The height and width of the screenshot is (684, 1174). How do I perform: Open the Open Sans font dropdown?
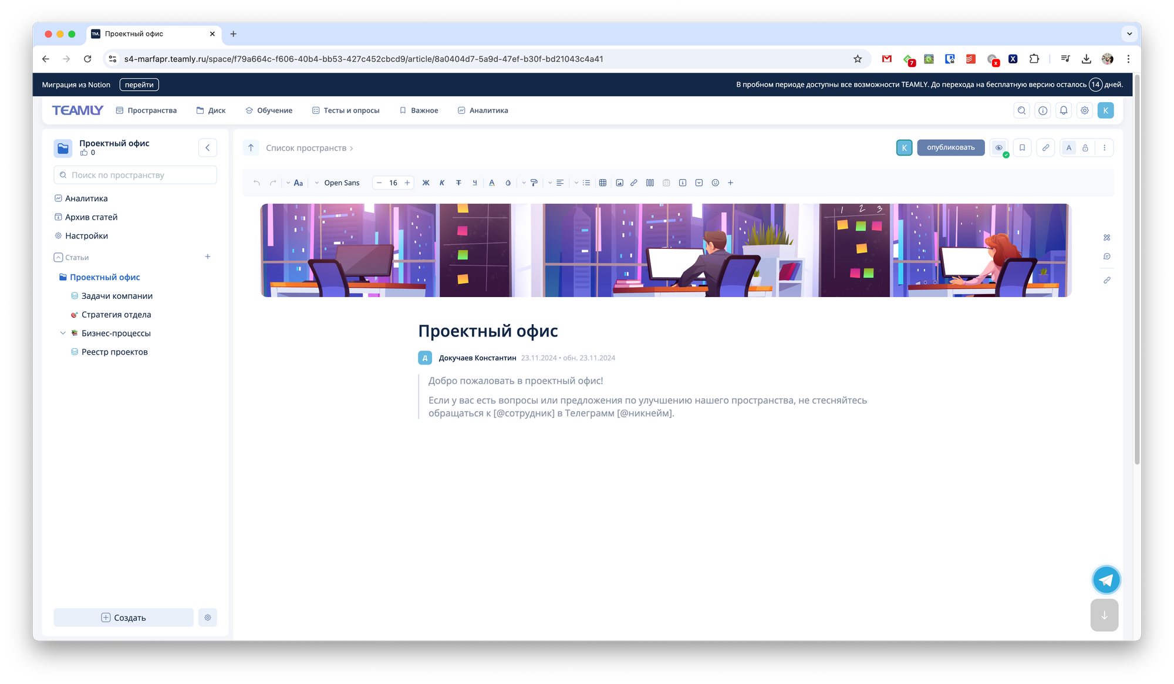click(x=338, y=183)
